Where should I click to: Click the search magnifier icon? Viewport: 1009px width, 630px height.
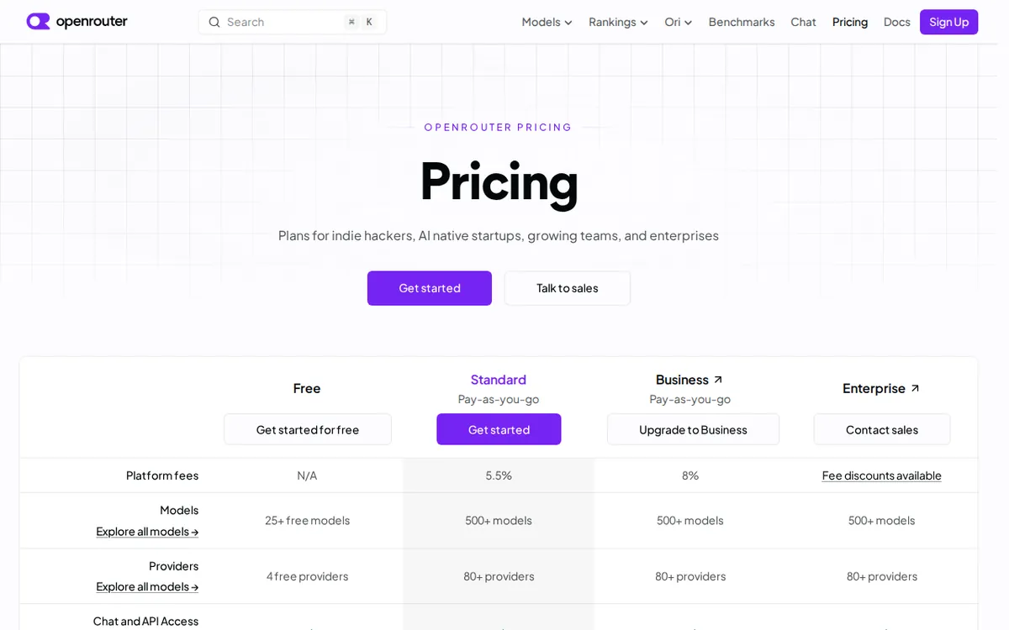click(214, 22)
